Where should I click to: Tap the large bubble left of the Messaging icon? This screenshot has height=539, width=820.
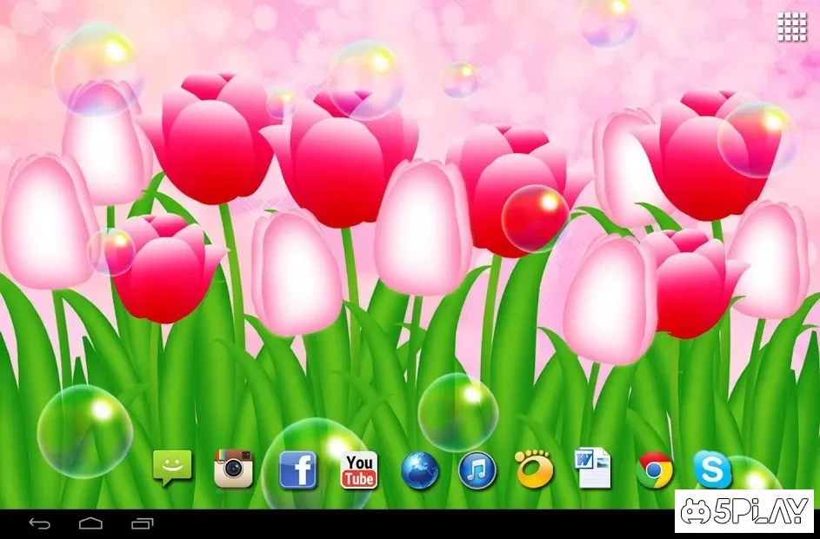point(84,431)
